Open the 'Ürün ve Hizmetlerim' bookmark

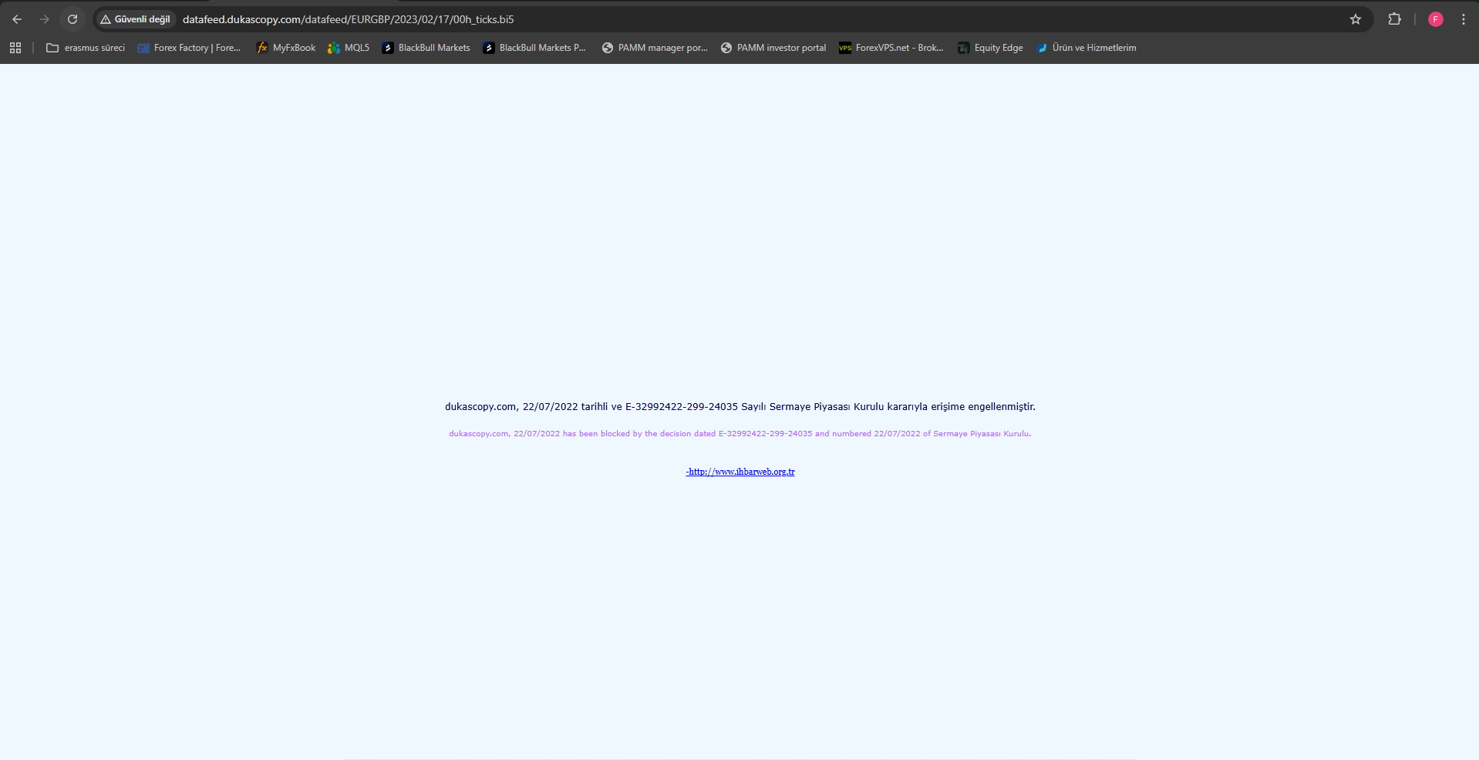pos(1087,48)
